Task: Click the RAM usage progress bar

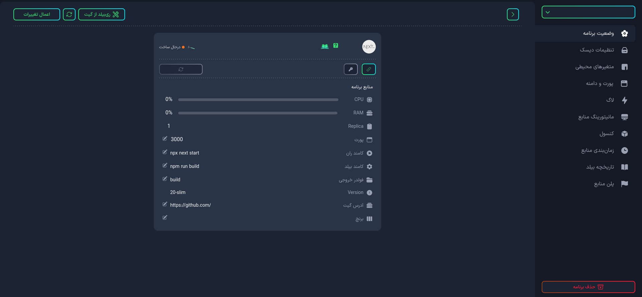Action: pyautogui.click(x=258, y=113)
